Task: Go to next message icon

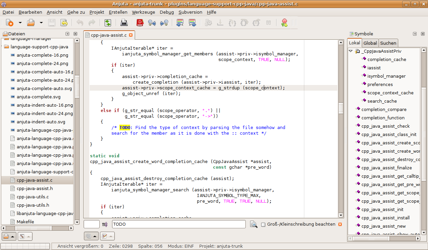Action: [192, 23]
